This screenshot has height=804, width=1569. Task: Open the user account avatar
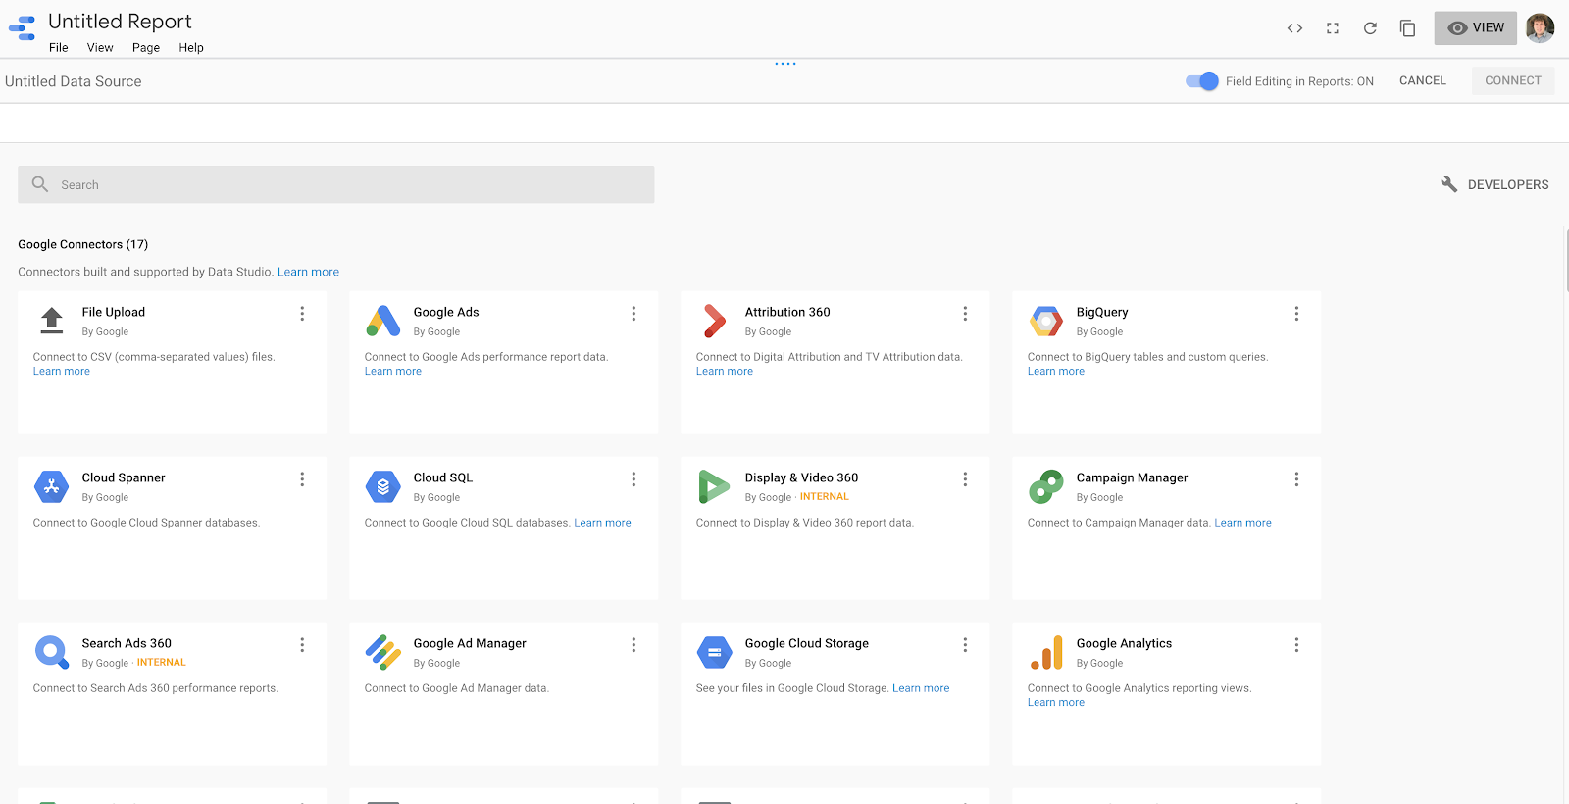[1540, 28]
